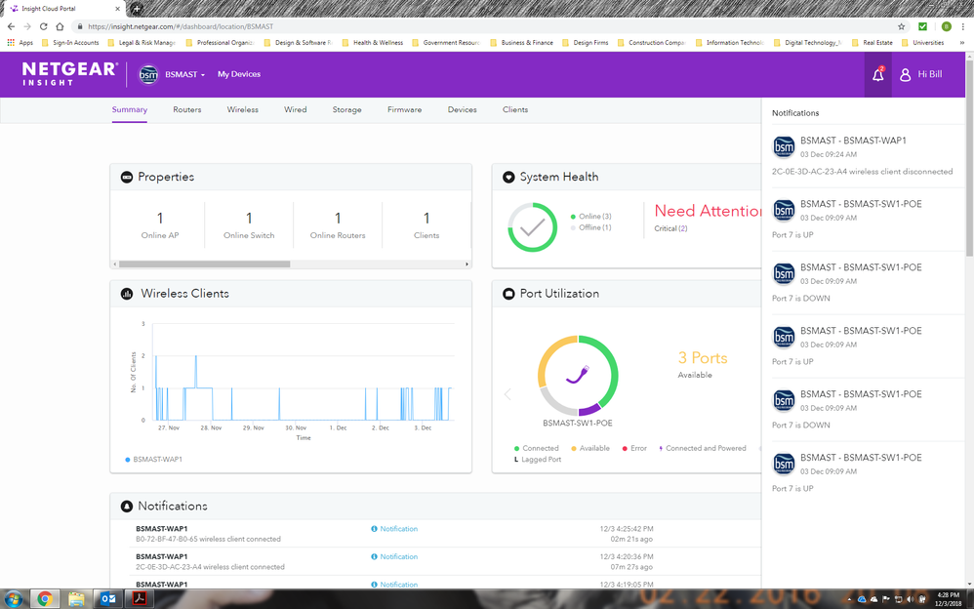974x609 pixels.
Task: Switch to the Firmware tab
Action: click(x=404, y=110)
